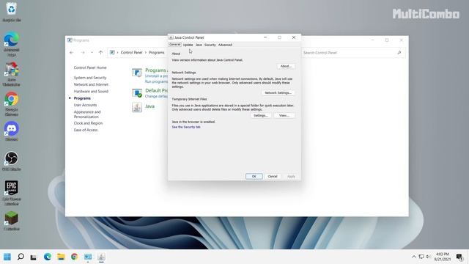The image size is (469, 264).
Task: Open the clock and date in taskbar
Action: coord(442,257)
